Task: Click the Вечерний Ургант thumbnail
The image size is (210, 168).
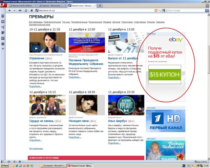Action: (x=126, y=105)
